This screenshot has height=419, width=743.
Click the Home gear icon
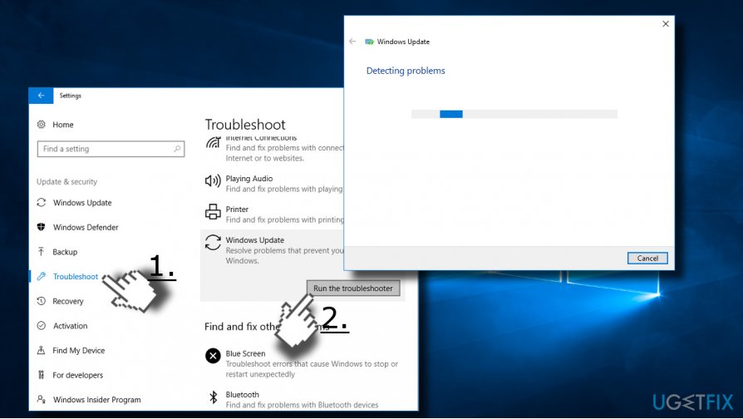pos(42,124)
